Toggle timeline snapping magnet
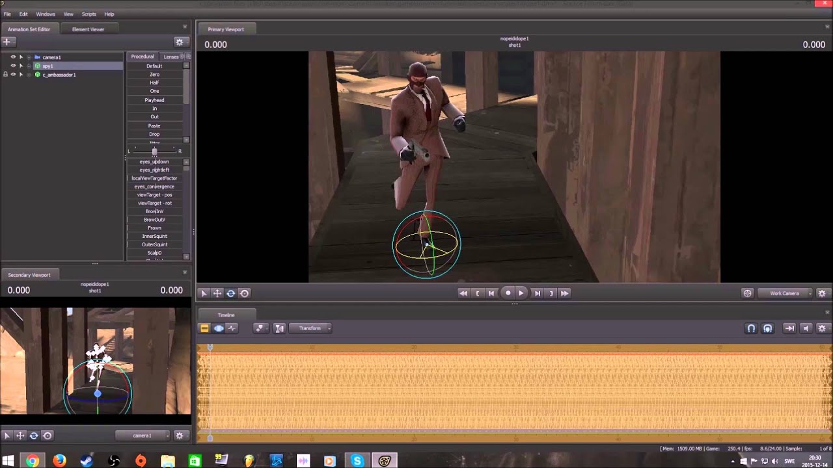This screenshot has width=833, height=468. (x=751, y=328)
